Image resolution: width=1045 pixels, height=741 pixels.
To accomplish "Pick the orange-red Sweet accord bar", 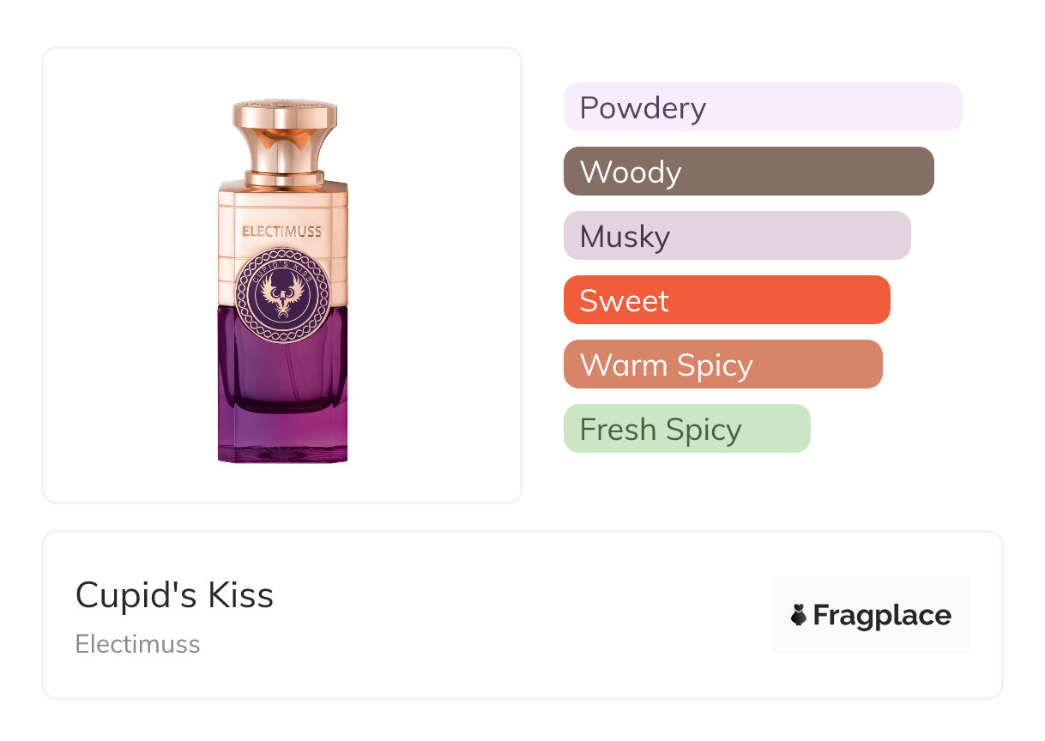I will point(726,300).
